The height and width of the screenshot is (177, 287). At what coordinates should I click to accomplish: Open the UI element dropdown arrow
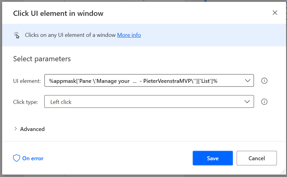pos(248,80)
